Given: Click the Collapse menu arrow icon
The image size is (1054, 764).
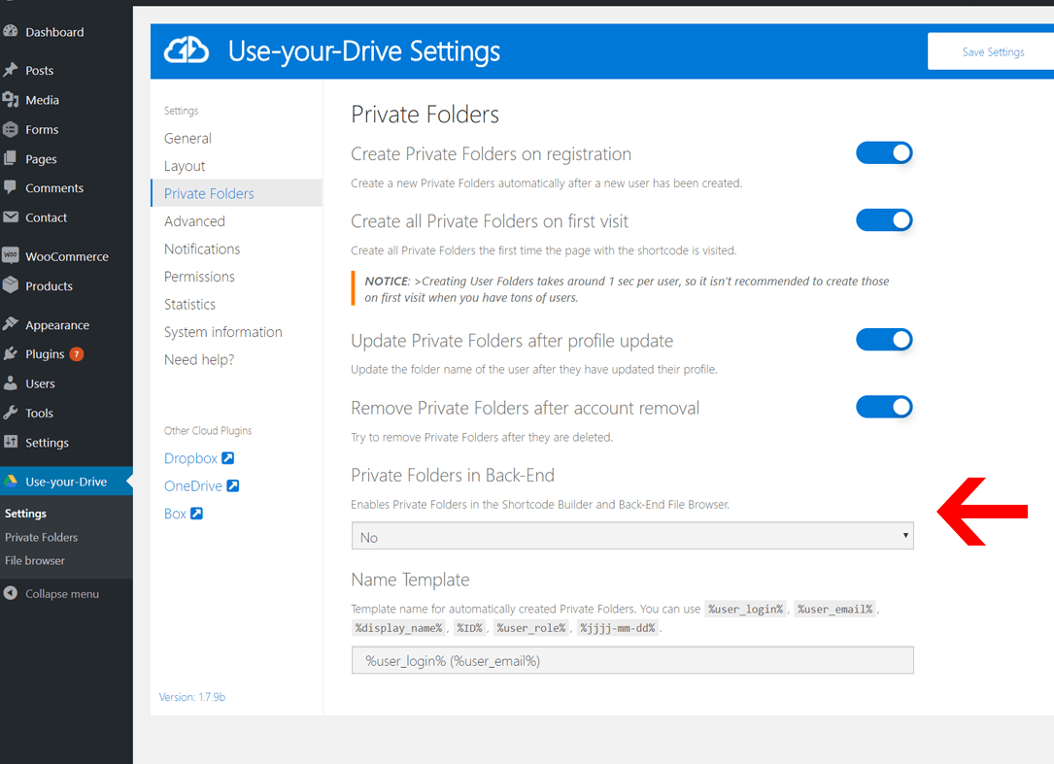Looking at the screenshot, I should (10, 592).
